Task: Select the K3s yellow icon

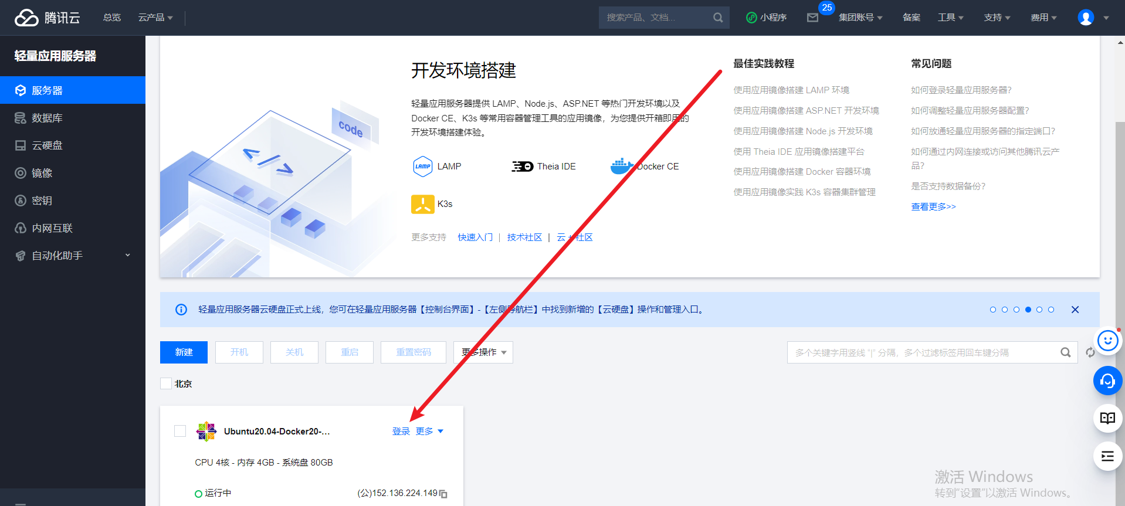Action: click(x=423, y=204)
